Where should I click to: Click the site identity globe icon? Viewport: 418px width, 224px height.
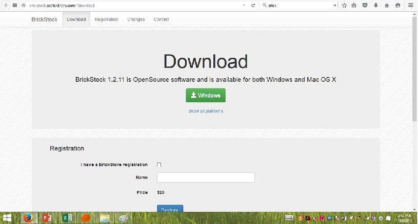click(x=23, y=5)
